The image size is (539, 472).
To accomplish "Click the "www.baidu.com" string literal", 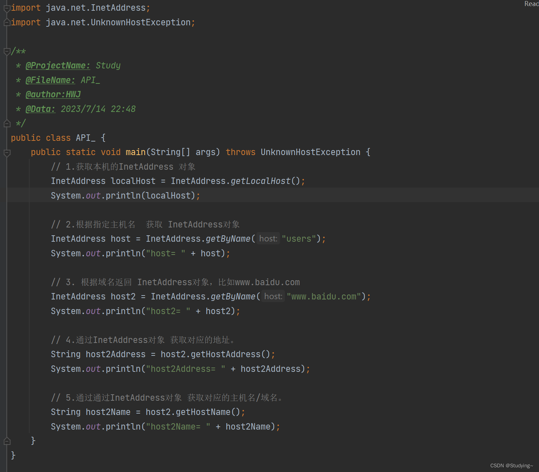I will point(323,296).
